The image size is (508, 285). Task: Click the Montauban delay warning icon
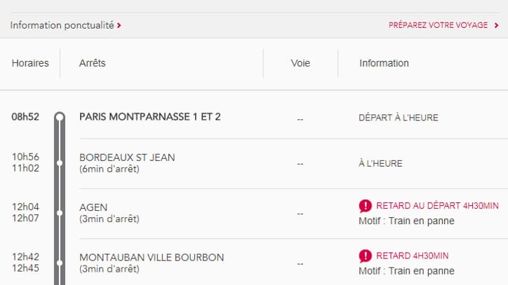click(365, 256)
